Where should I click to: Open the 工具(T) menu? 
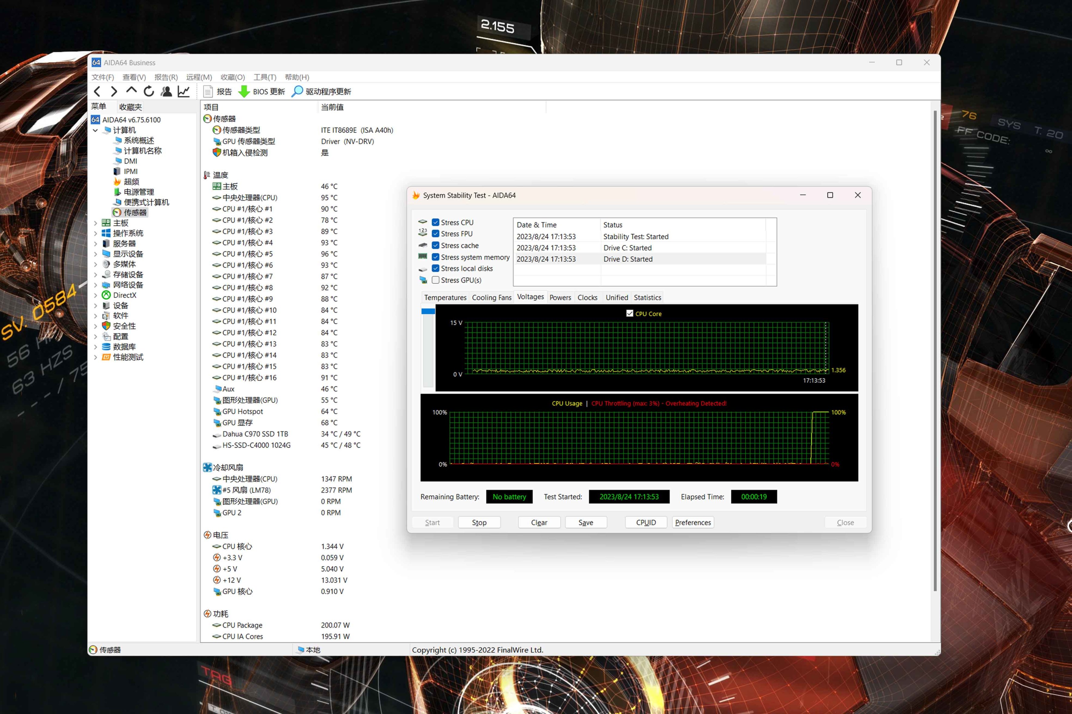pos(264,77)
